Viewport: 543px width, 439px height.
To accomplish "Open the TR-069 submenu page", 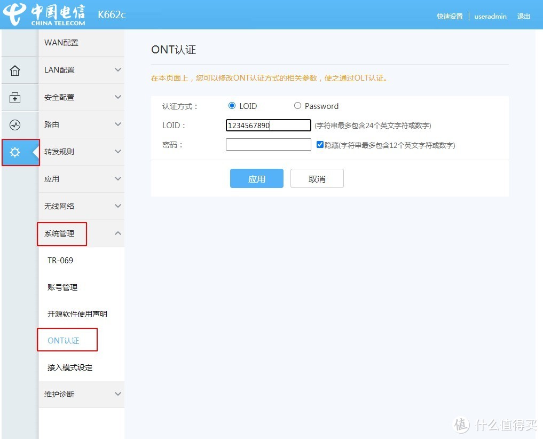I will click(x=60, y=261).
